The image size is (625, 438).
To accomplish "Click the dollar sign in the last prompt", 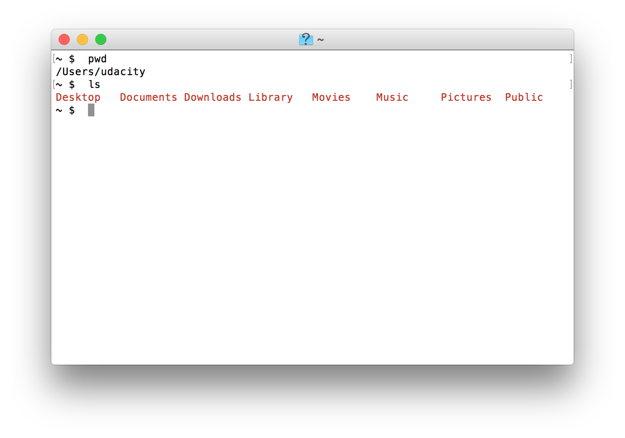I will click(72, 110).
